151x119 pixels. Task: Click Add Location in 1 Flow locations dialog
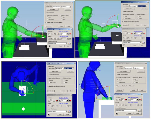pyautogui.click(x=129, y=9)
